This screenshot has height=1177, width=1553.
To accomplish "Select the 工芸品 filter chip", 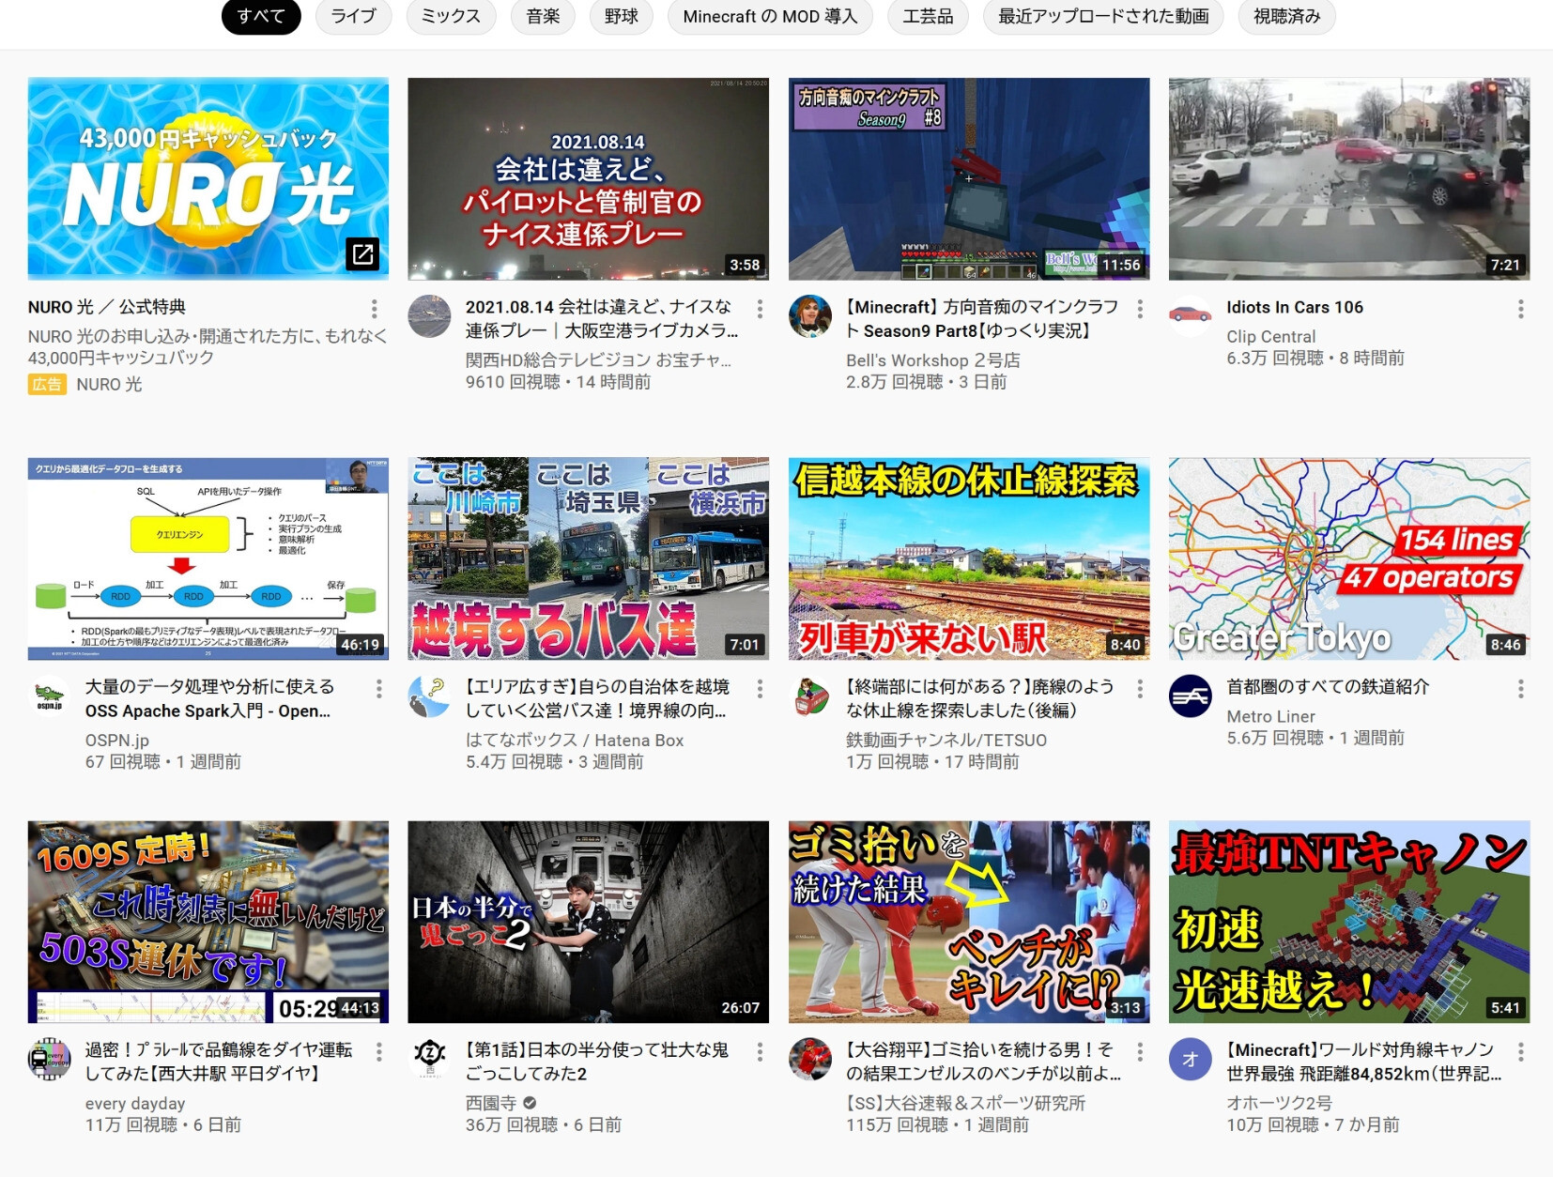I will pos(928,16).
